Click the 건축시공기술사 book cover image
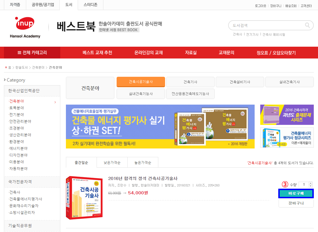Image resolution: width=318 pixels, height=232 pixels. point(84,198)
